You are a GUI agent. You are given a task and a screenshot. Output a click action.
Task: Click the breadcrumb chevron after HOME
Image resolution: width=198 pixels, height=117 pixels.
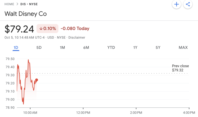click(x=17, y=4)
